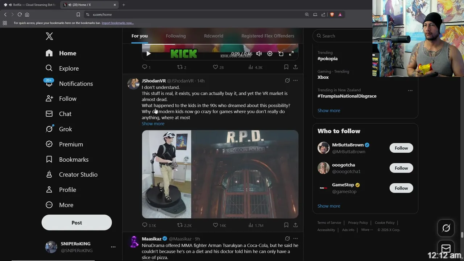Switch to the Rdcworld tab
The height and width of the screenshot is (261, 464).
[x=214, y=36]
